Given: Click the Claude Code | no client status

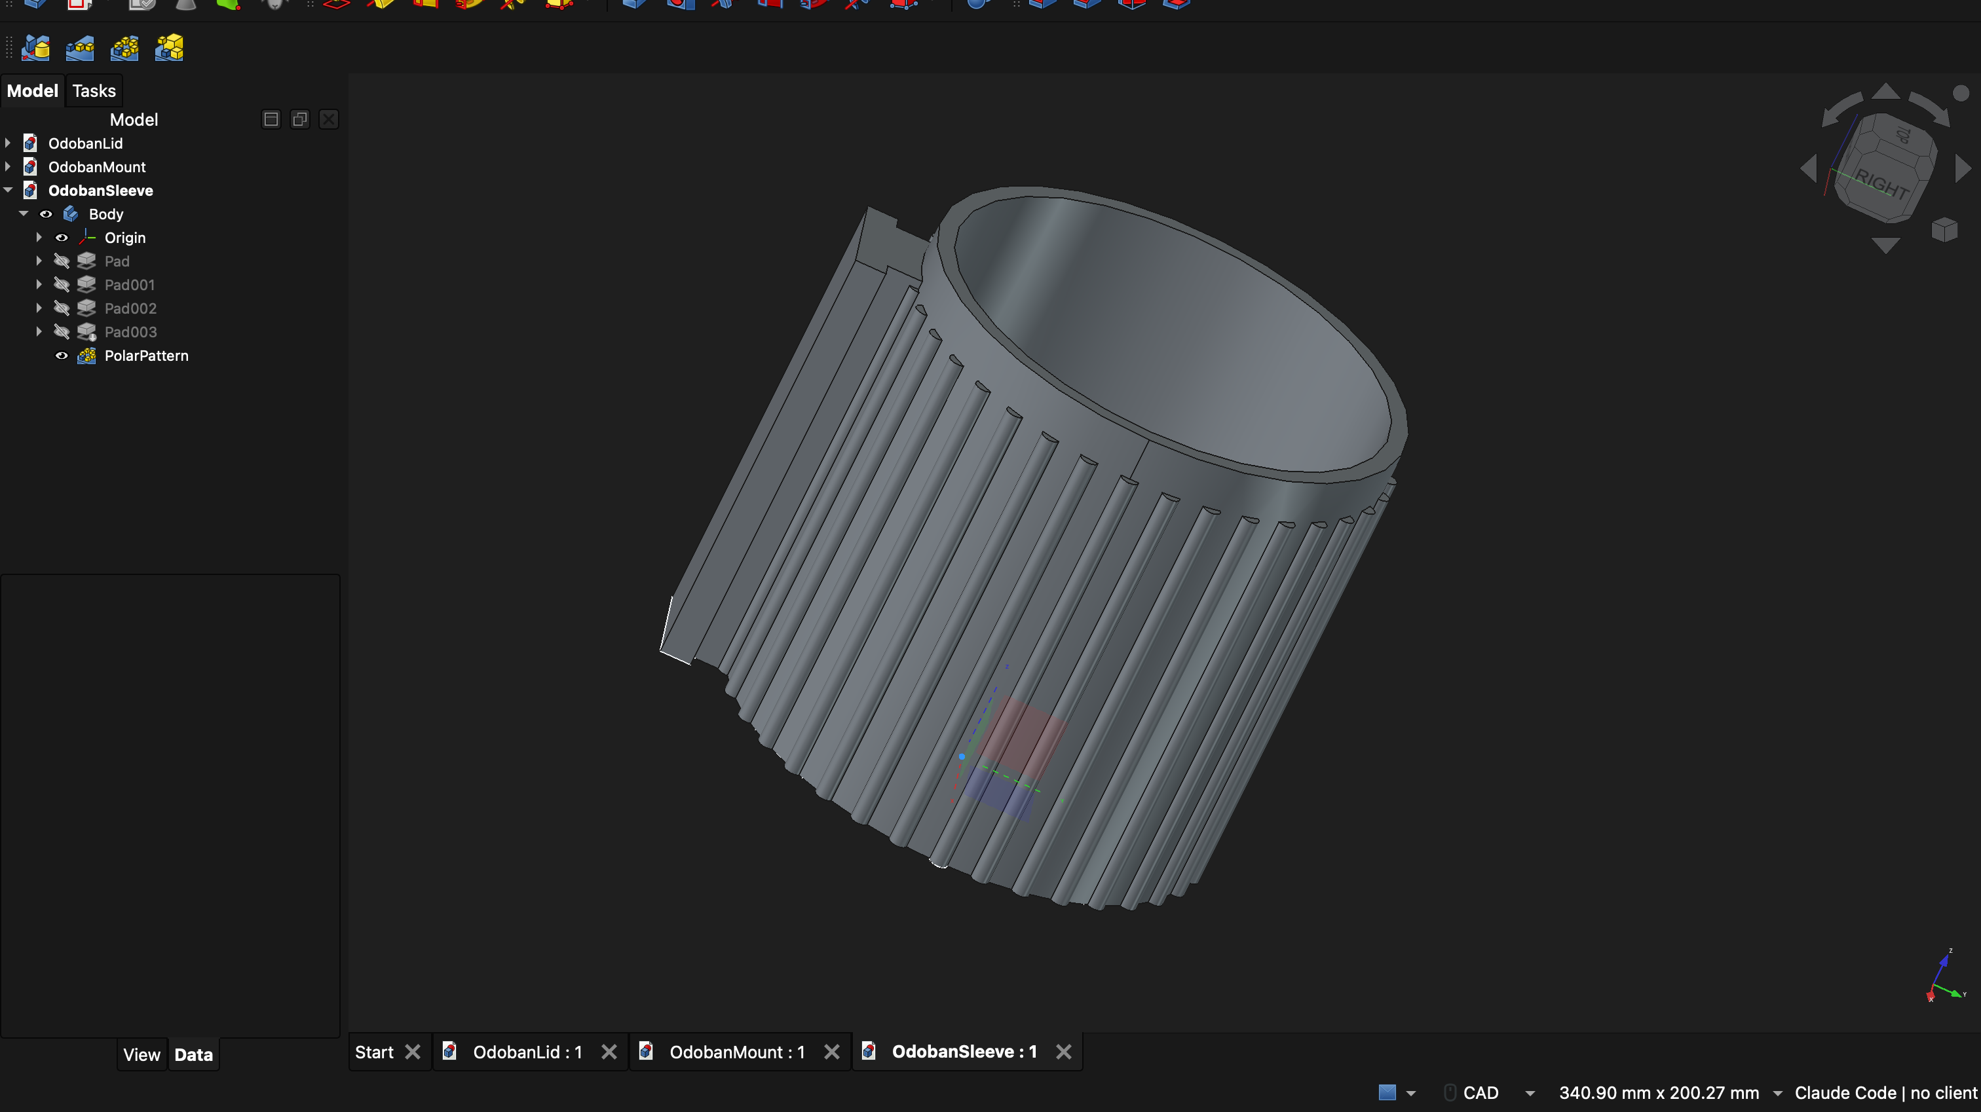Looking at the screenshot, I should pos(1885,1093).
